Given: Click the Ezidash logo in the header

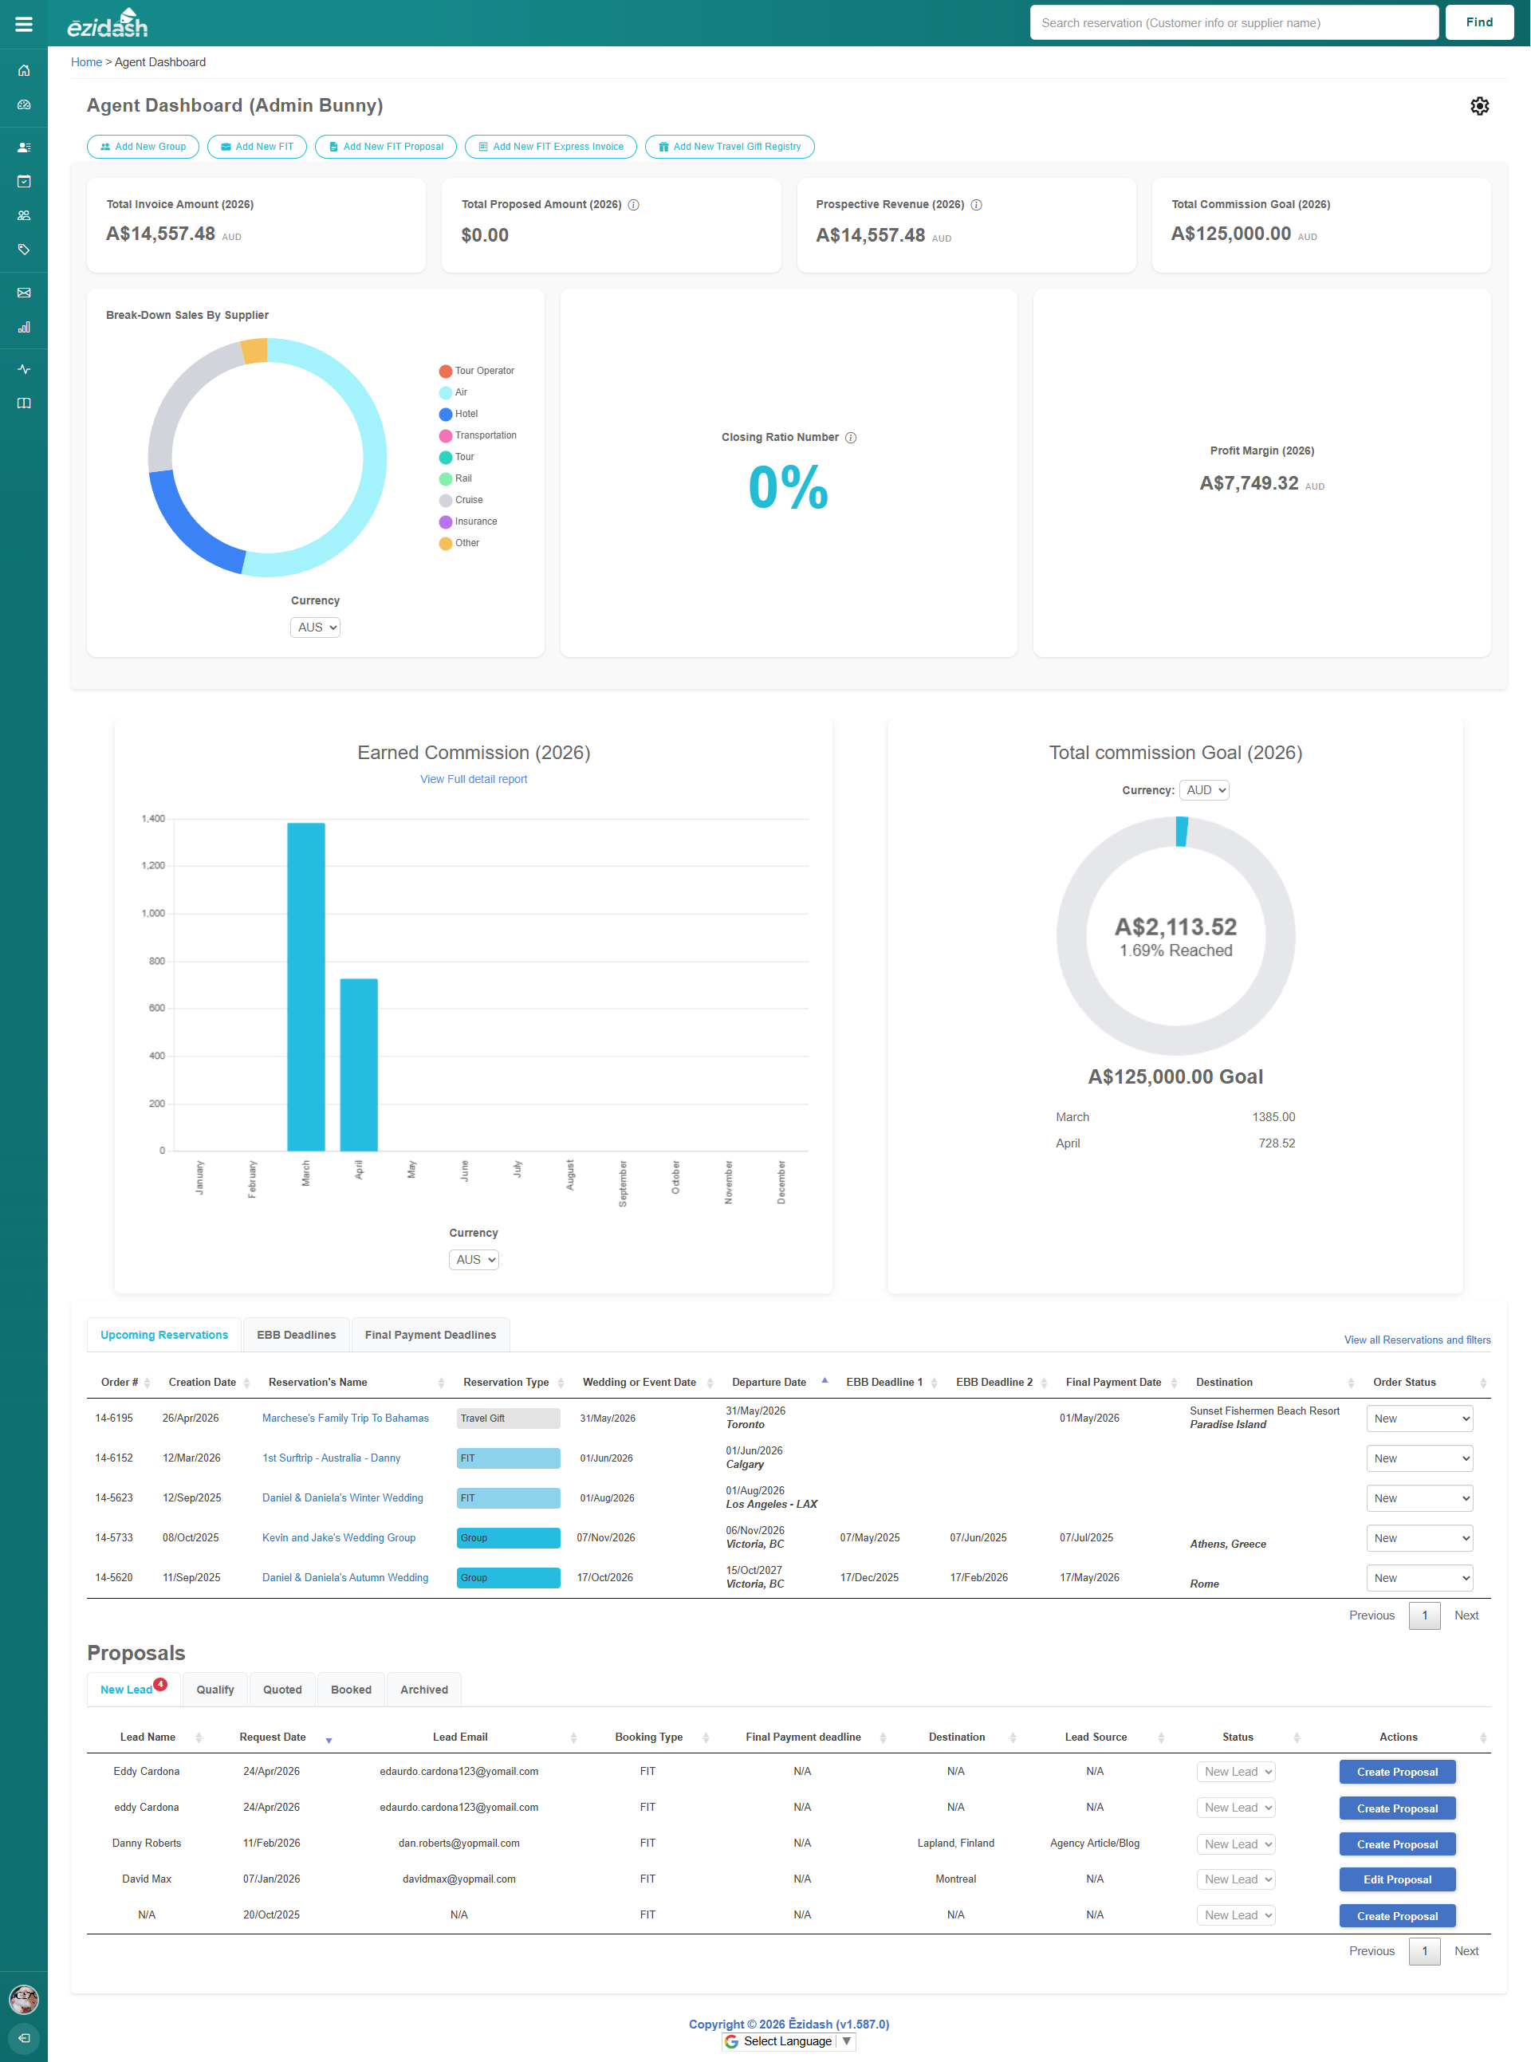Looking at the screenshot, I should (108, 23).
